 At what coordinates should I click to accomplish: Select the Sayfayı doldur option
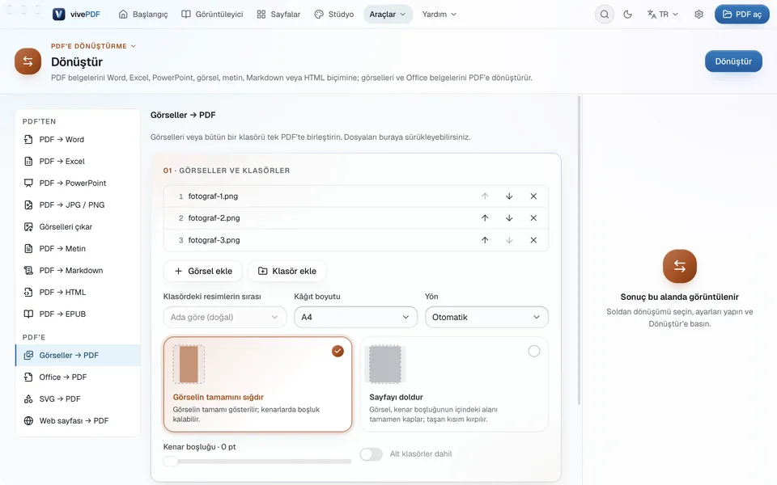[454, 385]
